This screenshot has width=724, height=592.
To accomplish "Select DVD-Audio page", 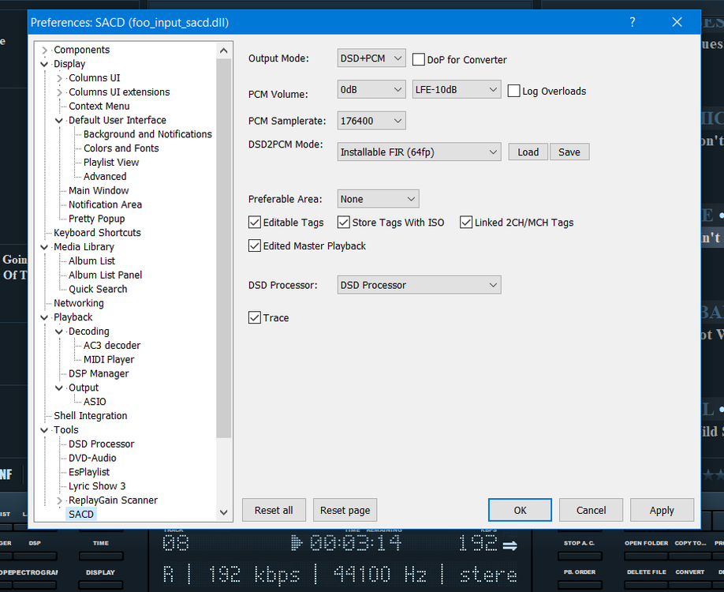I will tap(92, 458).
